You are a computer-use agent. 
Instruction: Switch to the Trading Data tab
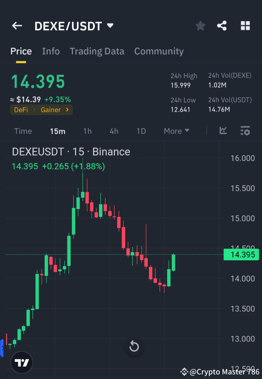(97, 51)
